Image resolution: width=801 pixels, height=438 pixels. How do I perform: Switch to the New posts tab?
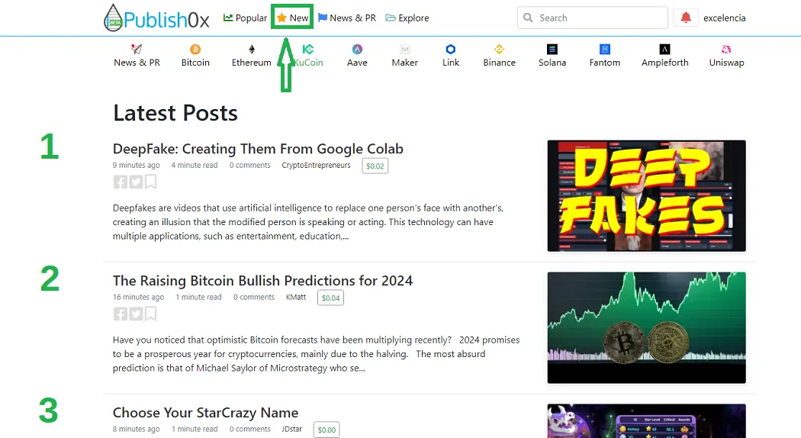pyautogui.click(x=293, y=18)
